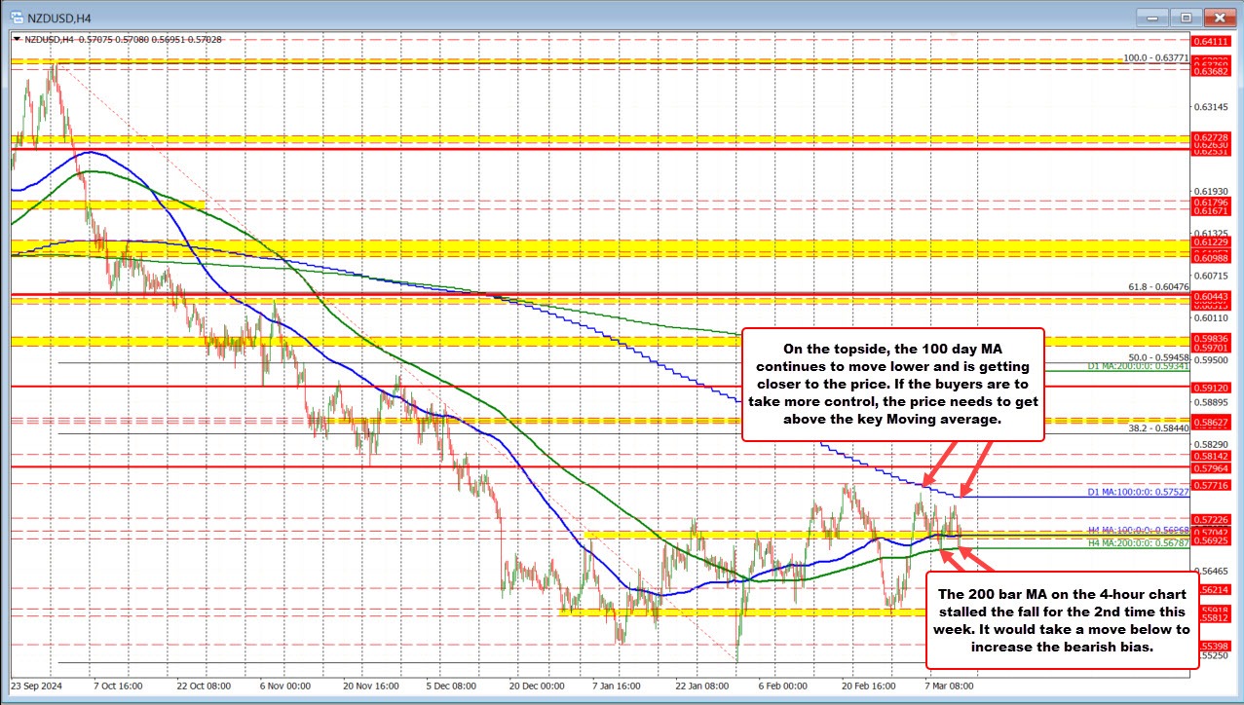Select the 0.59120 red price level tag
The height and width of the screenshot is (705, 1244).
point(1216,387)
